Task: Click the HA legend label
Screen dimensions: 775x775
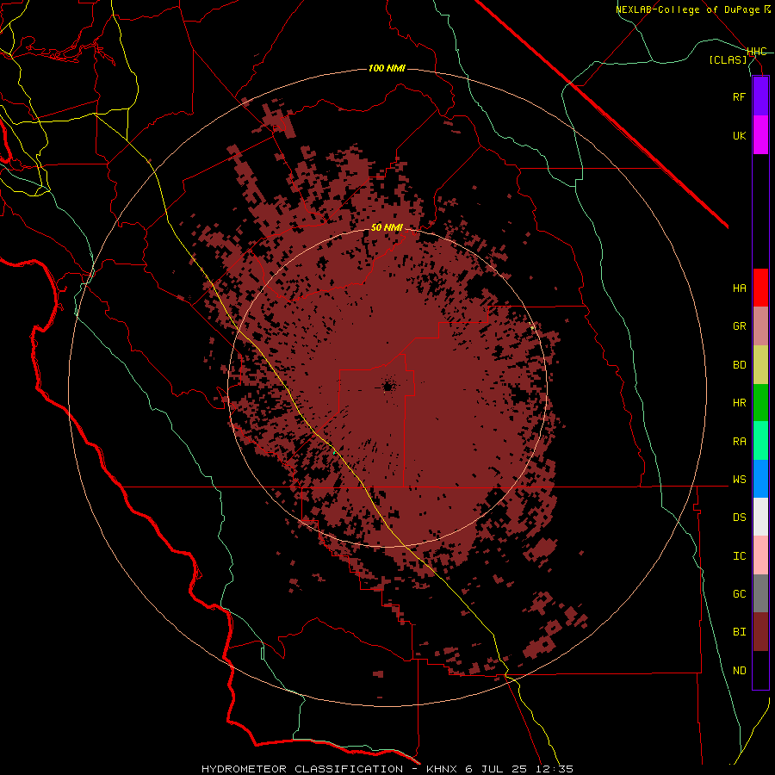Action: (x=739, y=288)
